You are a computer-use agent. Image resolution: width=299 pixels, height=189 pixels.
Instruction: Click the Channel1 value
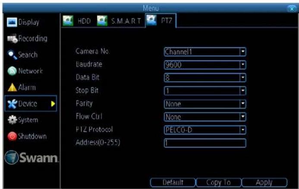[x=179, y=52]
